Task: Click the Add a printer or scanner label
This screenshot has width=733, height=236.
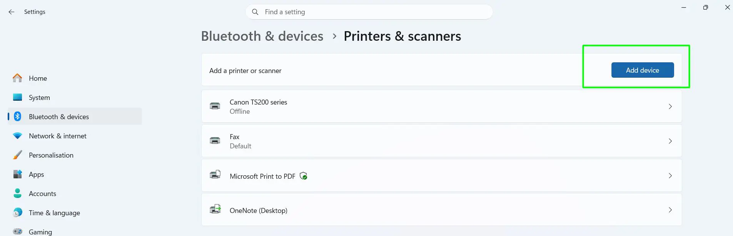Action: [245, 71]
